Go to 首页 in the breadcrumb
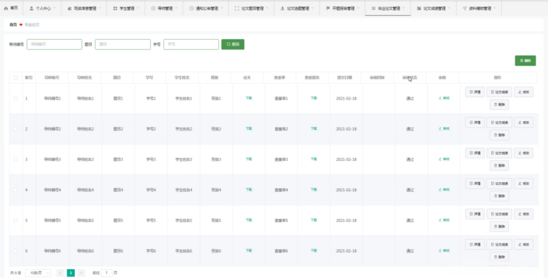The image size is (548, 279). coord(13,25)
